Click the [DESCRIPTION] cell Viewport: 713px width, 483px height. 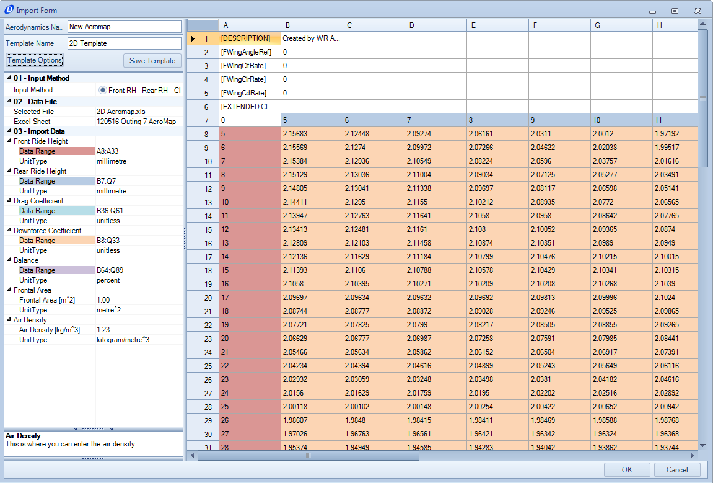coord(250,38)
